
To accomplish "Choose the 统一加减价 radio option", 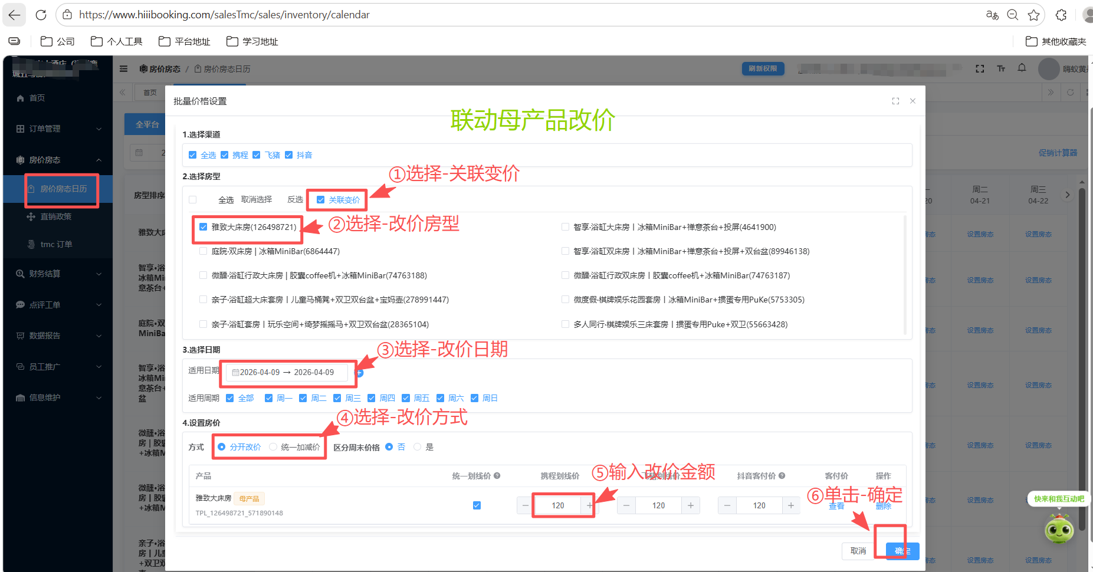I will [x=273, y=447].
